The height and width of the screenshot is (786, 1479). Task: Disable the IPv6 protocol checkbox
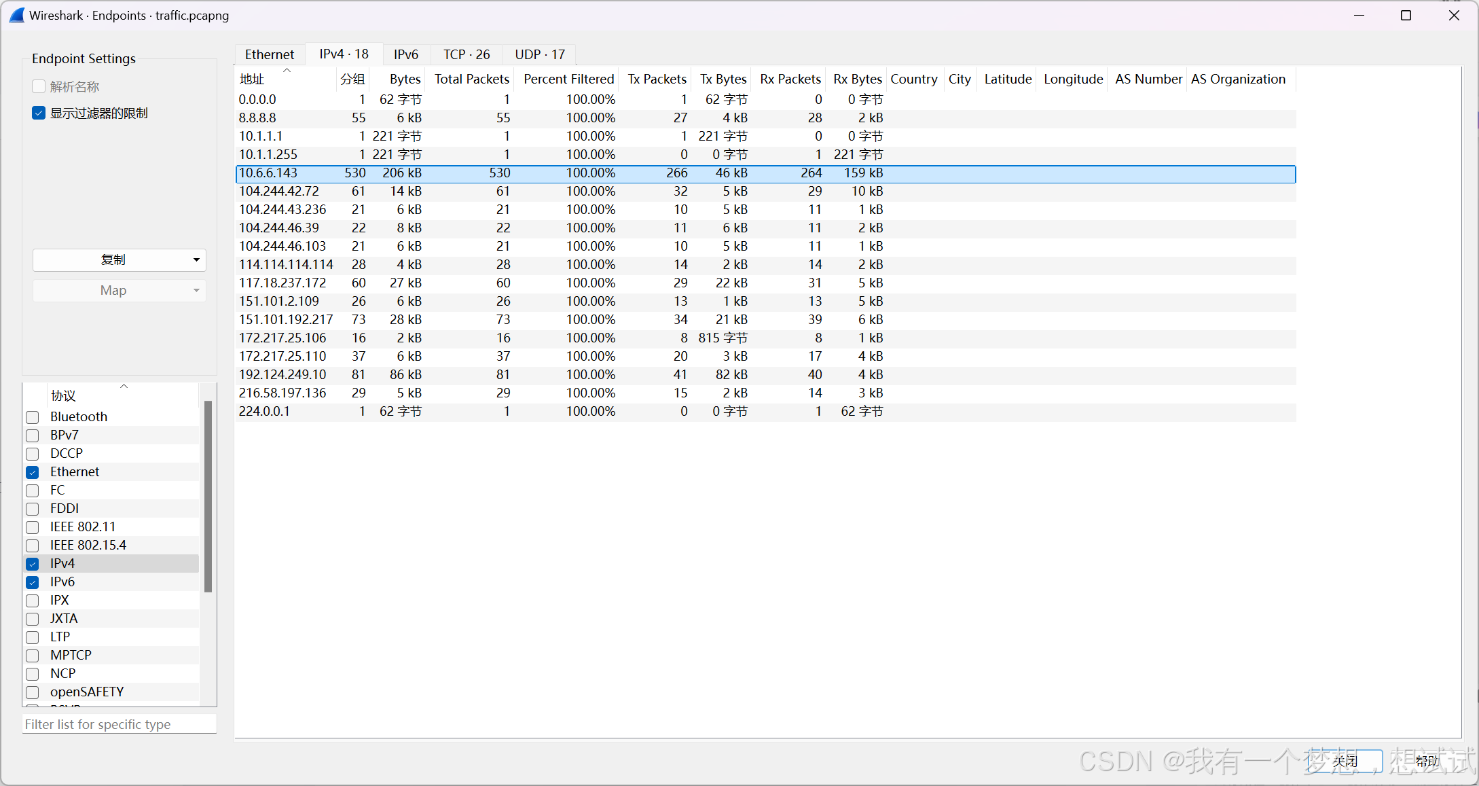point(33,582)
